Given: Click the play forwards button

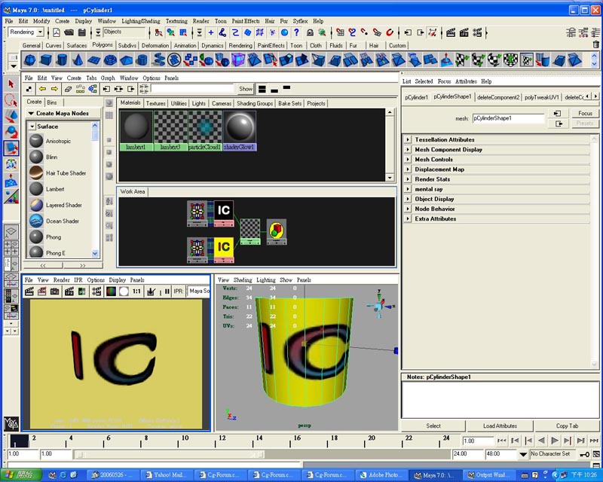Looking at the screenshot, I should (555, 441).
